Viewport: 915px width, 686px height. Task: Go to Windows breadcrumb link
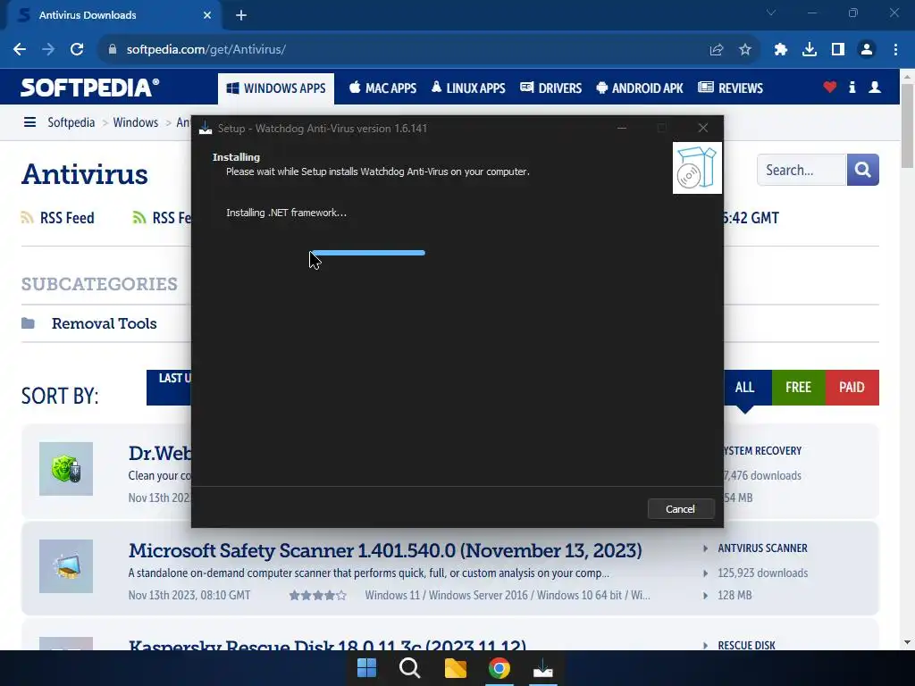[x=136, y=122]
